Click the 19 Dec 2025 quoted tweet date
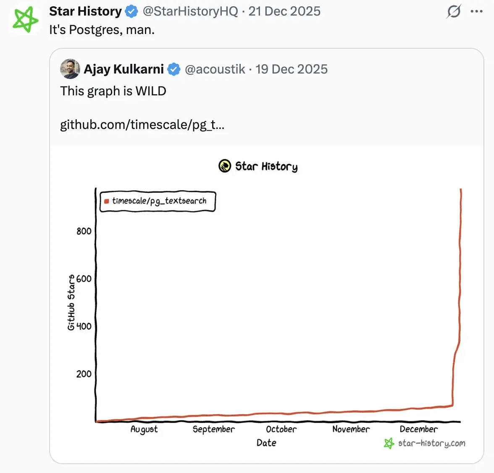The image size is (494, 473). pyautogui.click(x=291, y=69)
